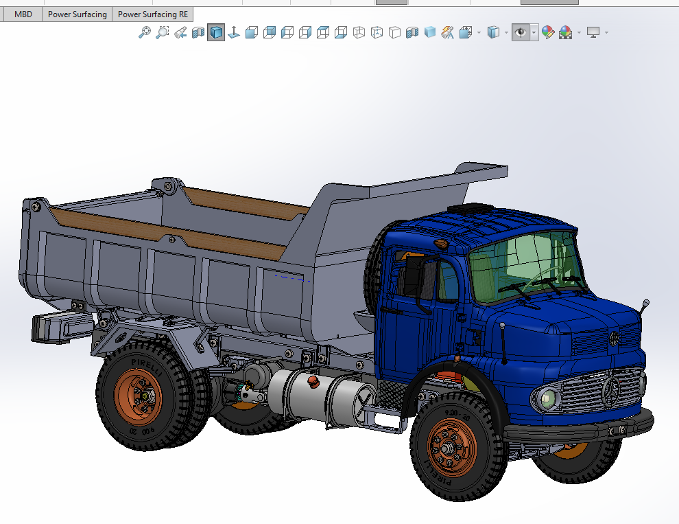
Task: Select the Zoom to Area tool
Action: point(163,32)
